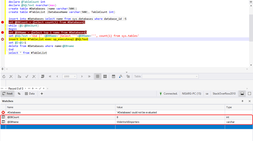This screenshot has height=141, width=253.
Task: Delete record with minus icon in navigator
Action: click(36, 89)
